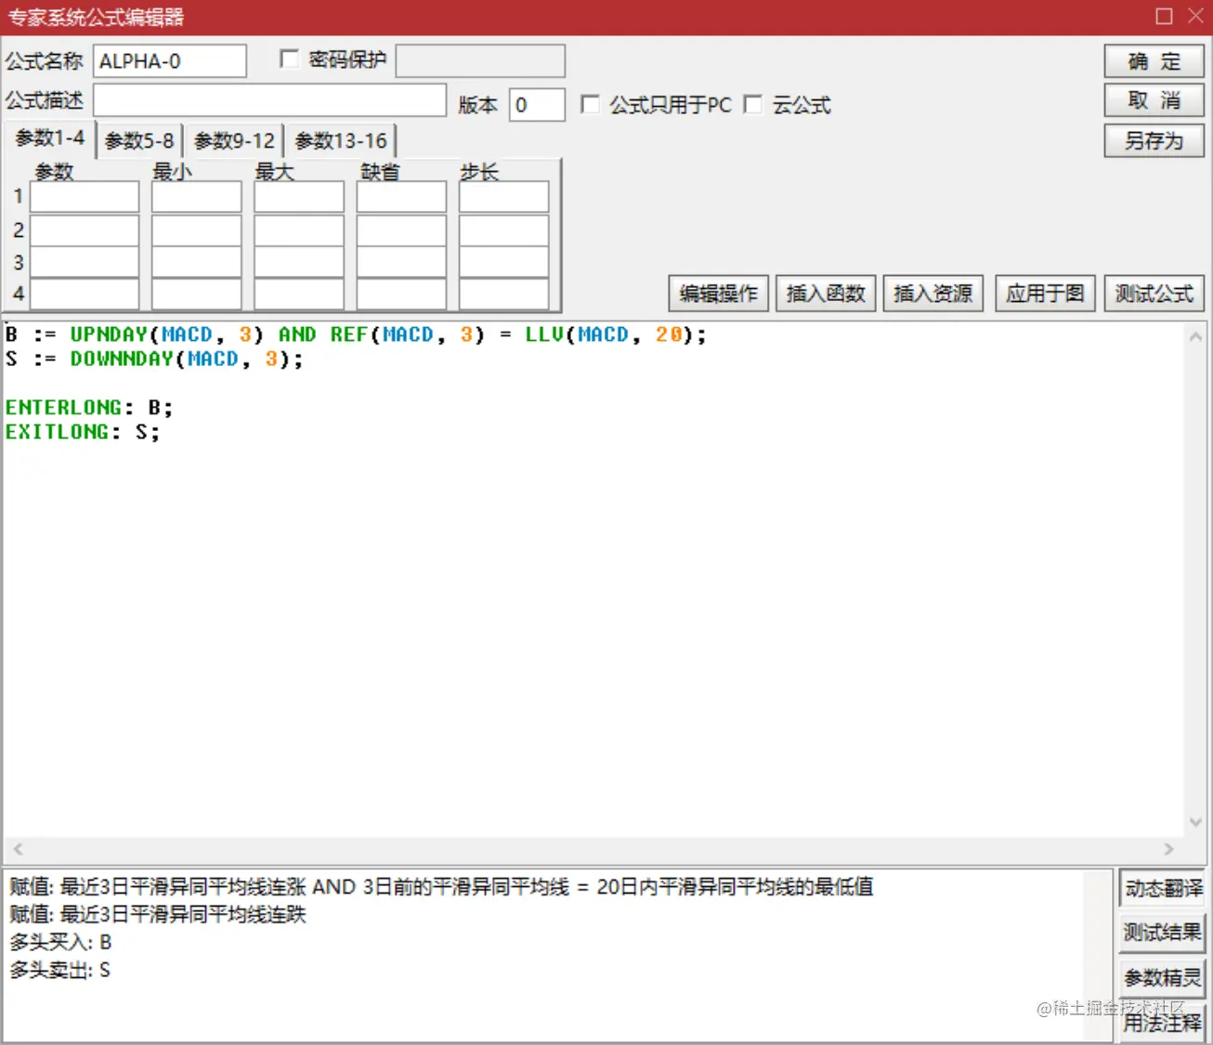The width and height of the screenshot is (1213, 1045).
Task: Click row 1 步长 field
Action: point(503,197)
